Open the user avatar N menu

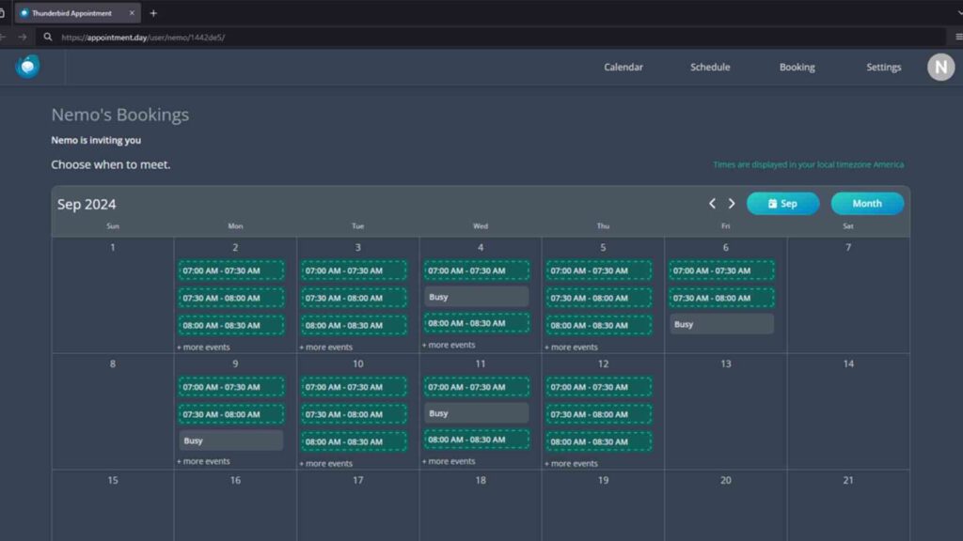(940, 67)
